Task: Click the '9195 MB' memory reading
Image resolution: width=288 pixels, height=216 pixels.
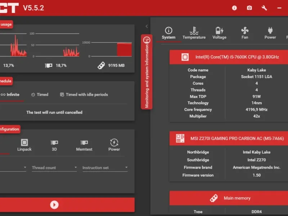Action: (116, 66)
